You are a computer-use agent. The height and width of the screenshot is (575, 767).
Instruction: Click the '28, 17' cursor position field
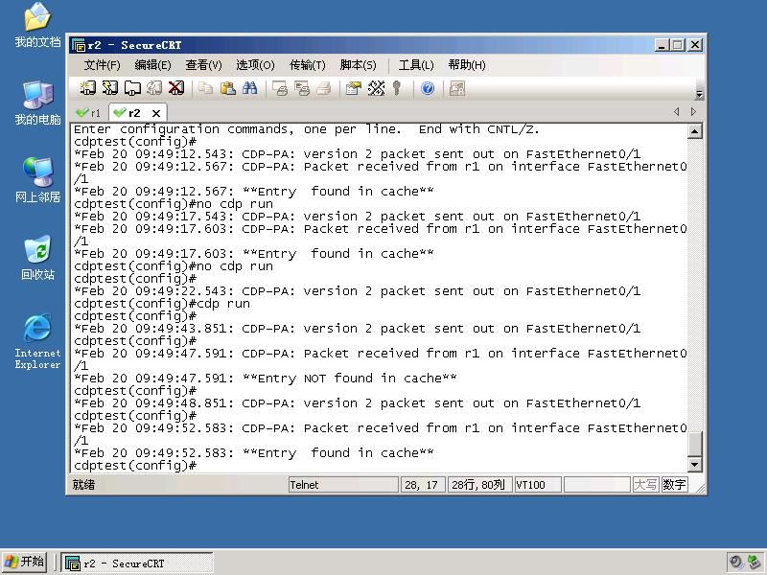pyautogui.click(x=423, y=485)
